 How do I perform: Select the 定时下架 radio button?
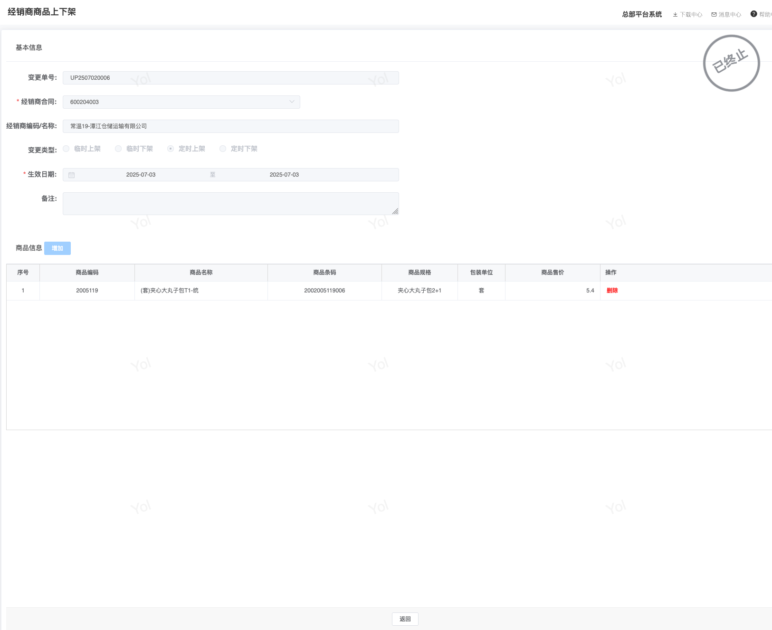(x=223, y=149)
